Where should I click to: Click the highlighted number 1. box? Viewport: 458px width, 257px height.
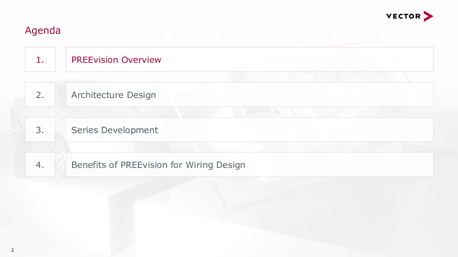coord(40,59)
